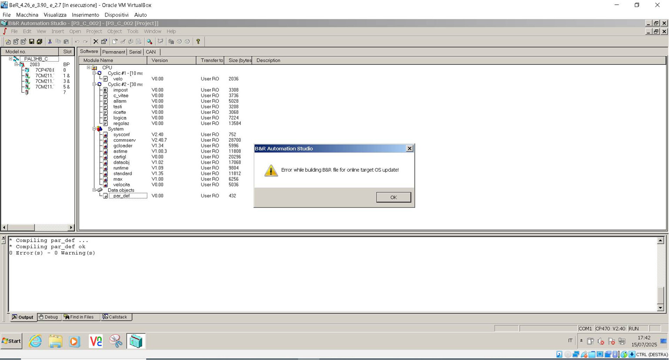The image size is (669, 360).
Task: Click the Copy toolbar icon
Action: tap(58, 42)
